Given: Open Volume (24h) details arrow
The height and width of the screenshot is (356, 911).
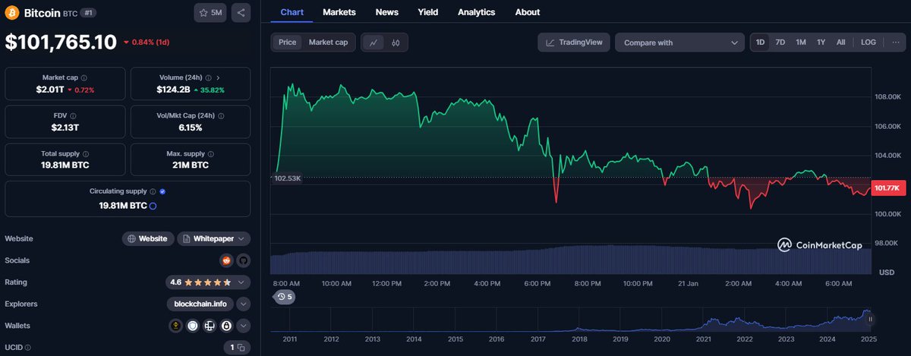Looking at the screenshot, I should pyautogui.click(x=219, y=77).
